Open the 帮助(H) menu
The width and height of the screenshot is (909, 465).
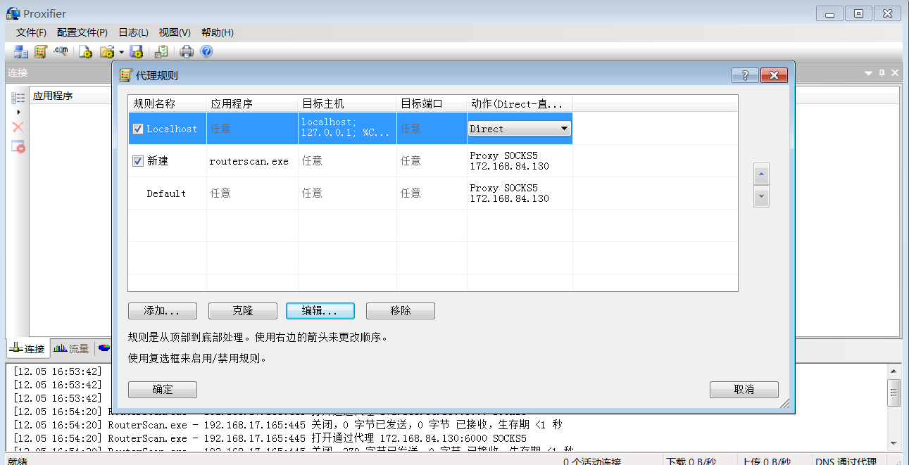218,32
